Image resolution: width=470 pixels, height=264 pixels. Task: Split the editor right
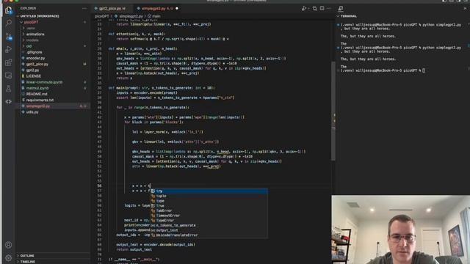click(x=322, y=8)
